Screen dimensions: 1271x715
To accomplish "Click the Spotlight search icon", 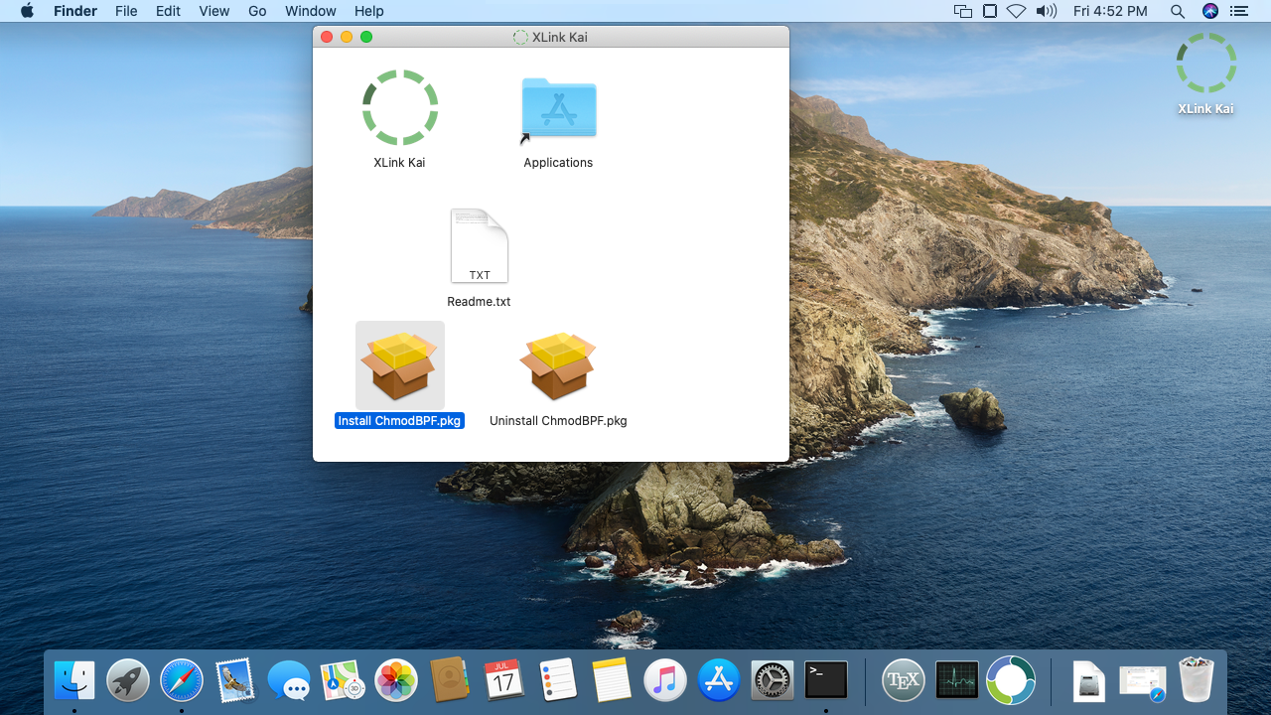I will 1178,11.
